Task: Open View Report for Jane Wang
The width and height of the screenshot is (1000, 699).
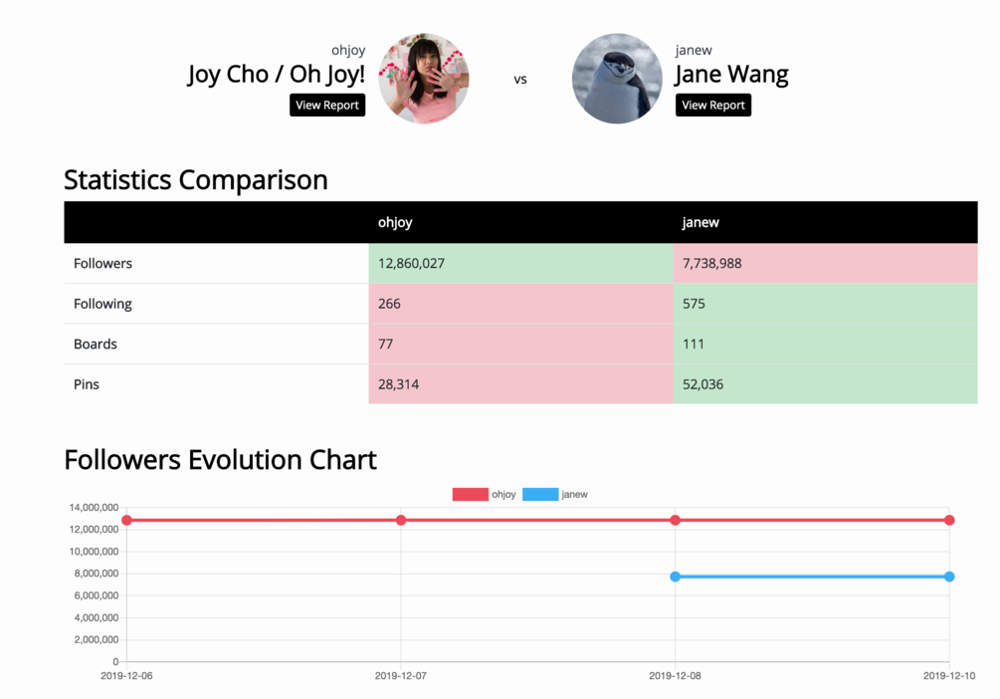Action: (712, 105)
